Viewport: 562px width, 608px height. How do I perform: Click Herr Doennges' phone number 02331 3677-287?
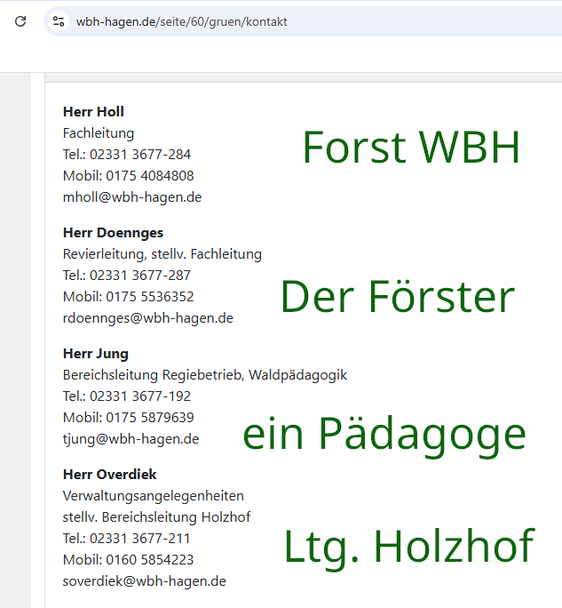pyautogui.click(x=140, y=276)
